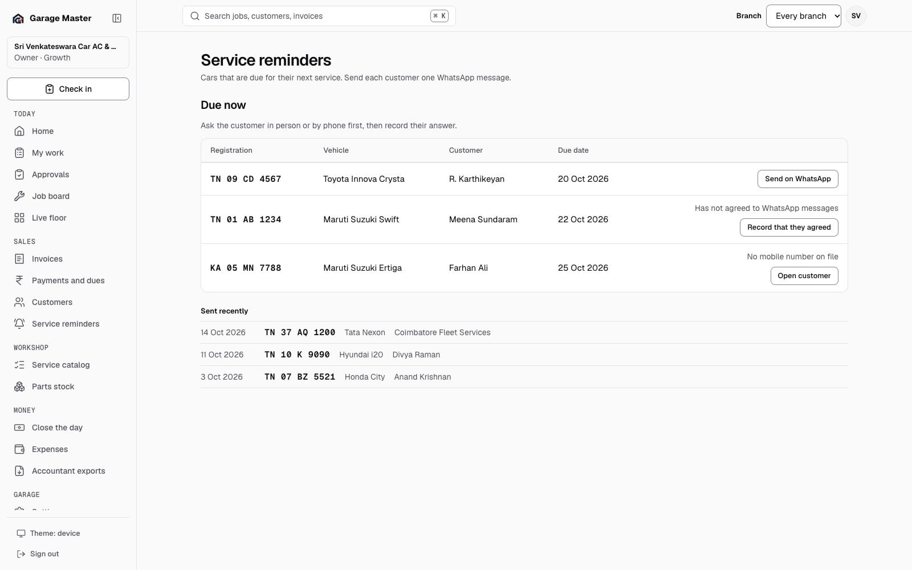Open Accountant exports
Screen dimensions: 912x570
pos(68,471)
